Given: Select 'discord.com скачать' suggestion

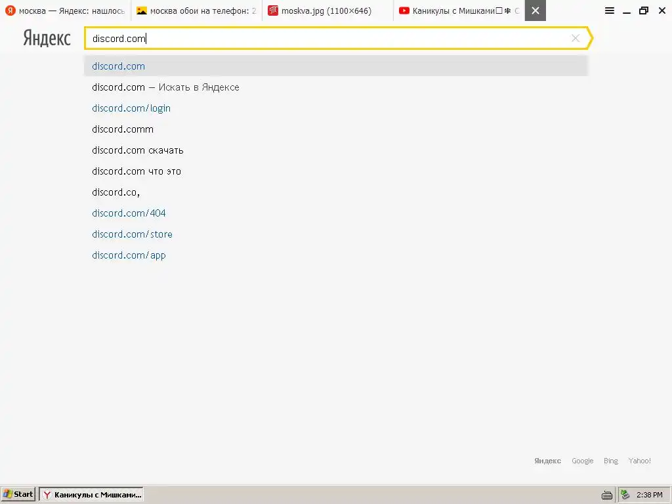Looking at the screenshot, I should pos(336,150).
